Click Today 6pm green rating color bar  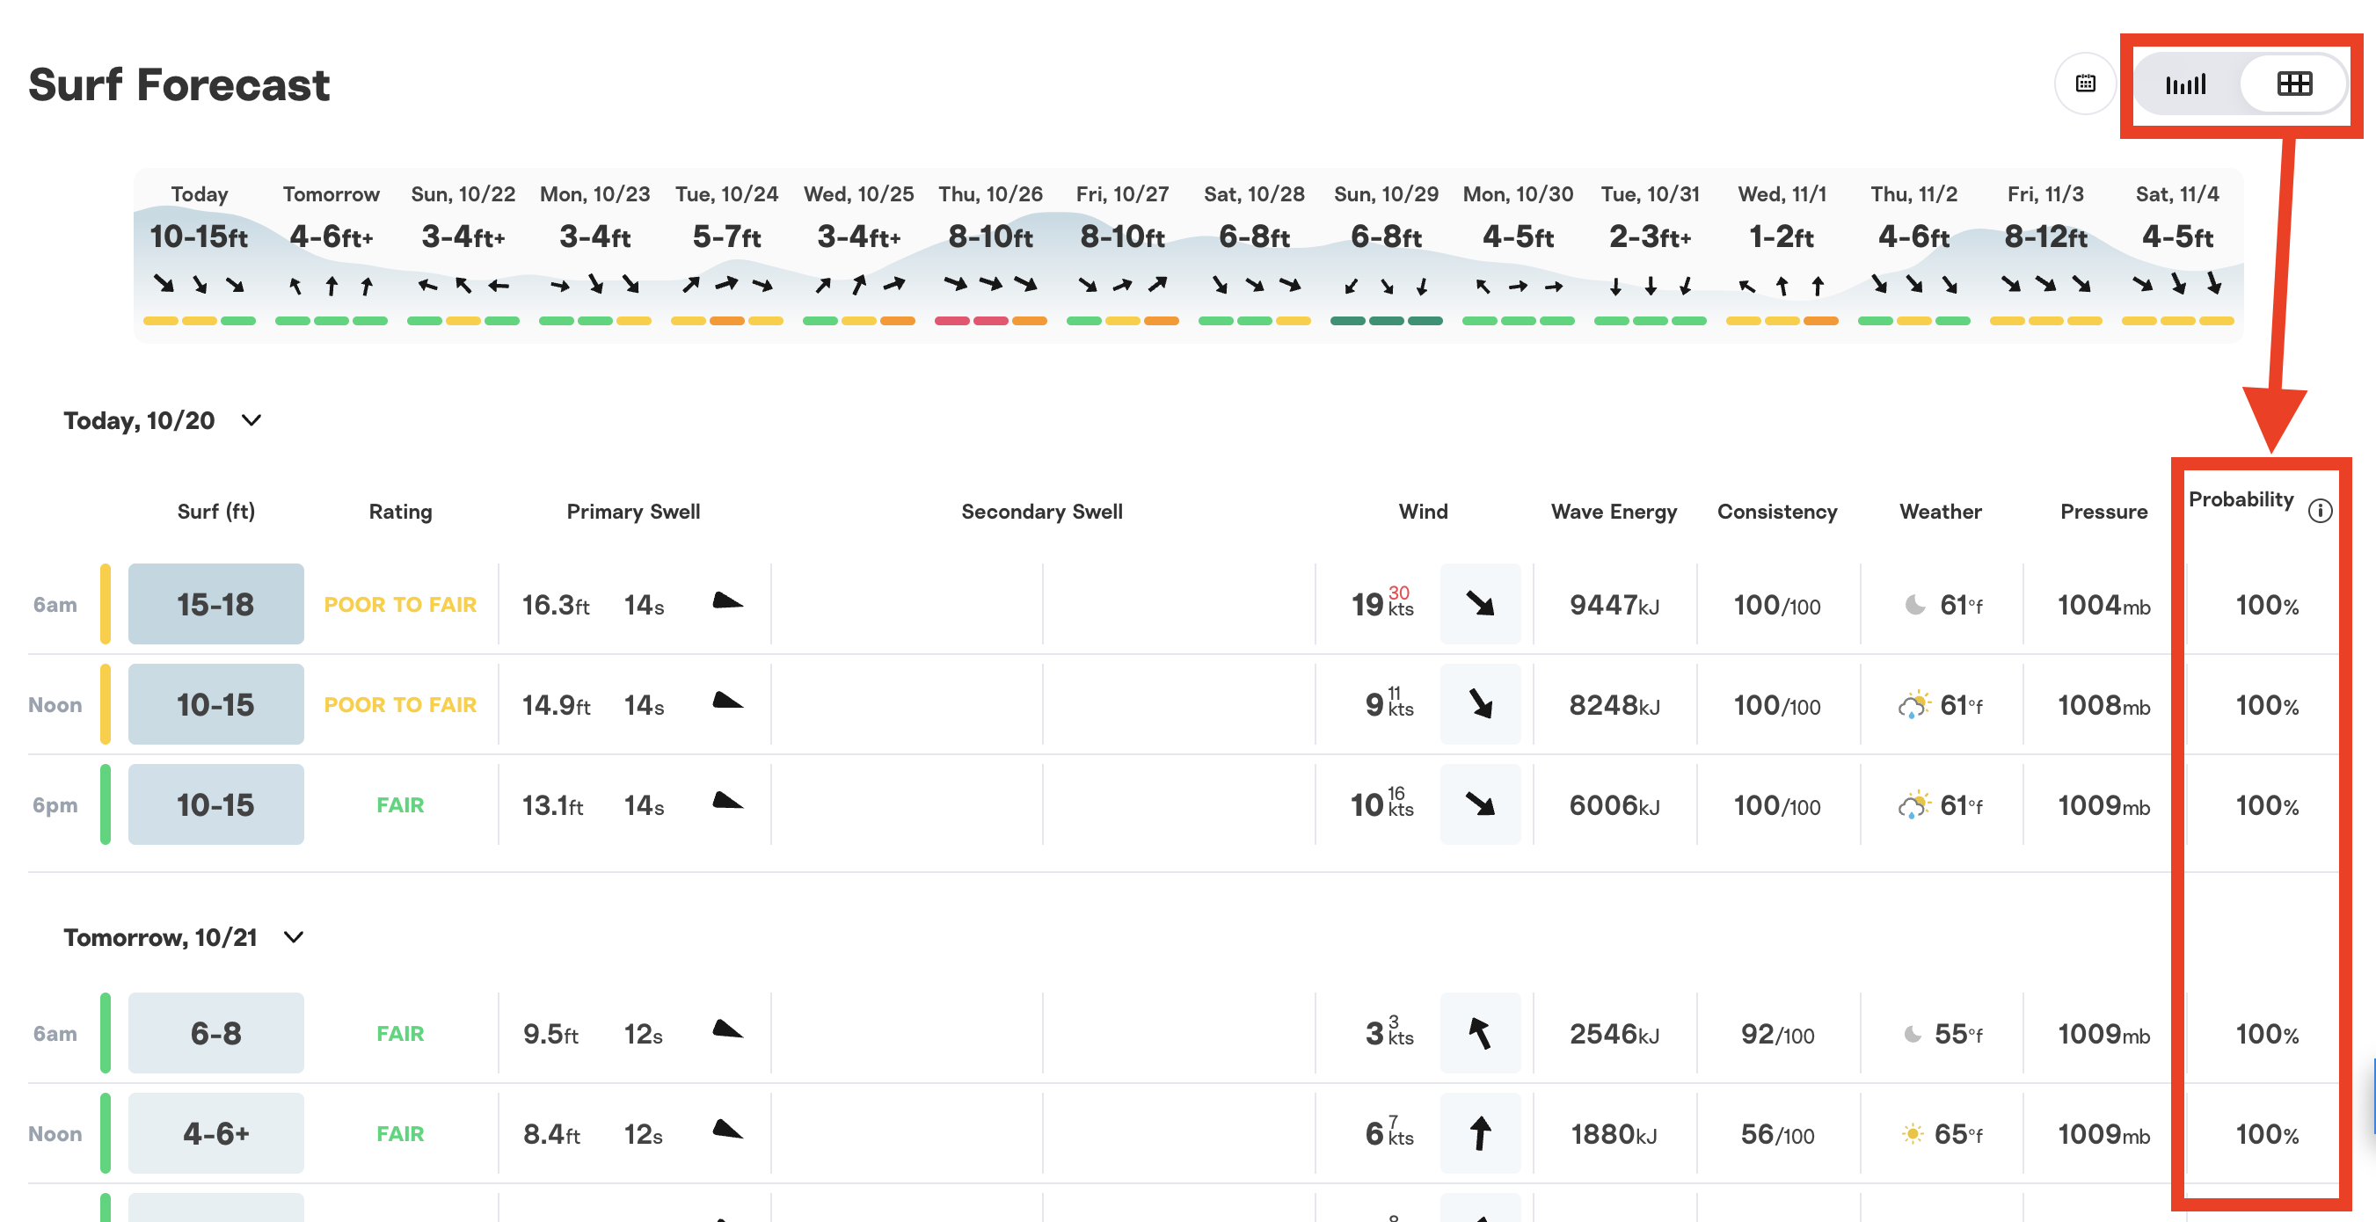106,804
